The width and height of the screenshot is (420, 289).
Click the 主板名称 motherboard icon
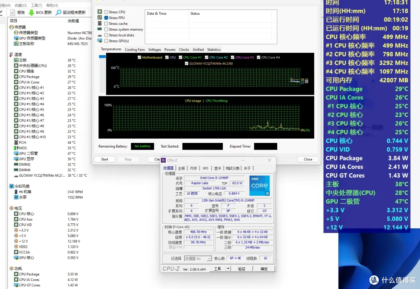tap(16, 44)
